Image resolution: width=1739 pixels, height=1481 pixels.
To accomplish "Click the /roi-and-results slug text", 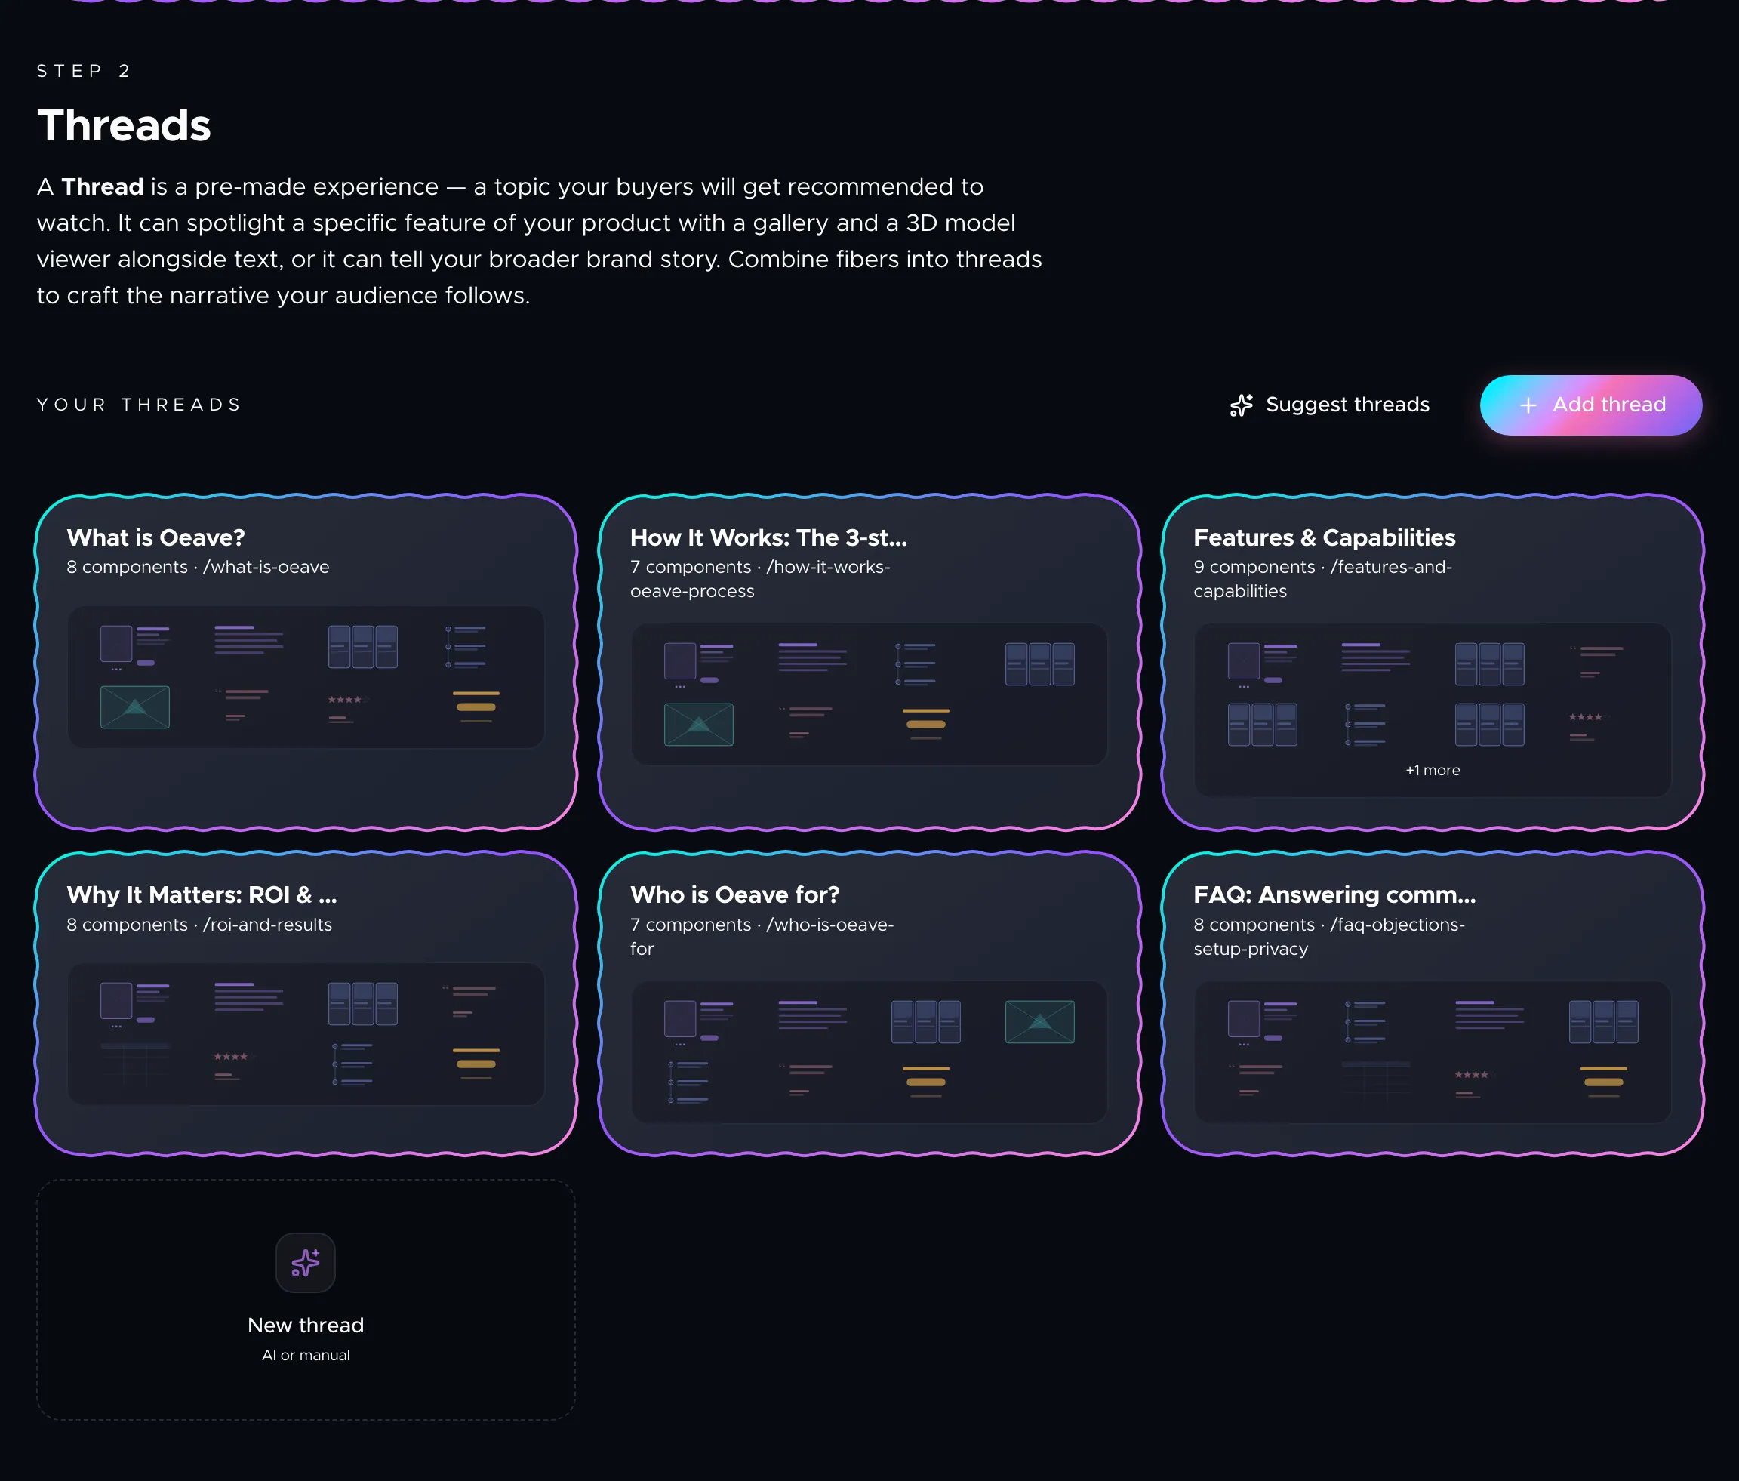I will [x=268, y=925].
